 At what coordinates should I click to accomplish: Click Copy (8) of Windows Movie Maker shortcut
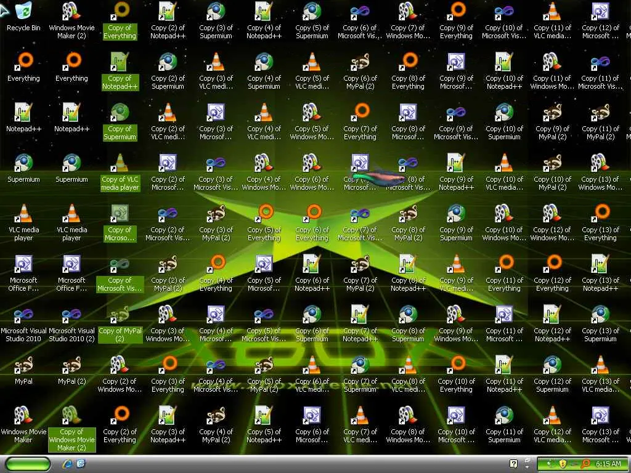tap(408, 425)
